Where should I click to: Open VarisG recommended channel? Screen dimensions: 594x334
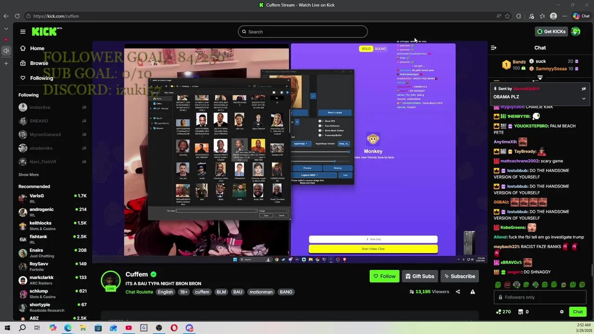(x=53, y=198)
